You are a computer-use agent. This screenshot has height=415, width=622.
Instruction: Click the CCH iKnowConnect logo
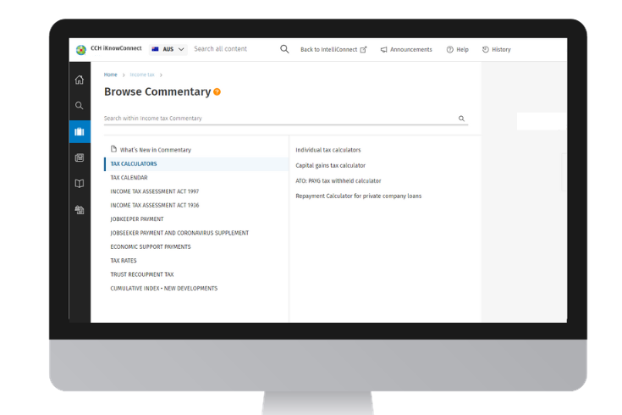pyautogui.click(x=81, y=50)
